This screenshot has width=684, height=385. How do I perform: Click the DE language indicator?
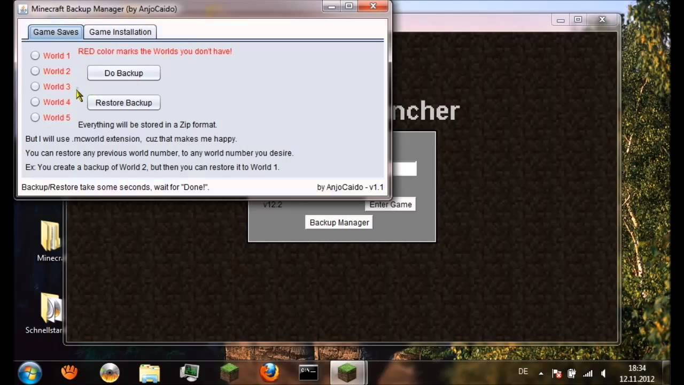point(523,372)
